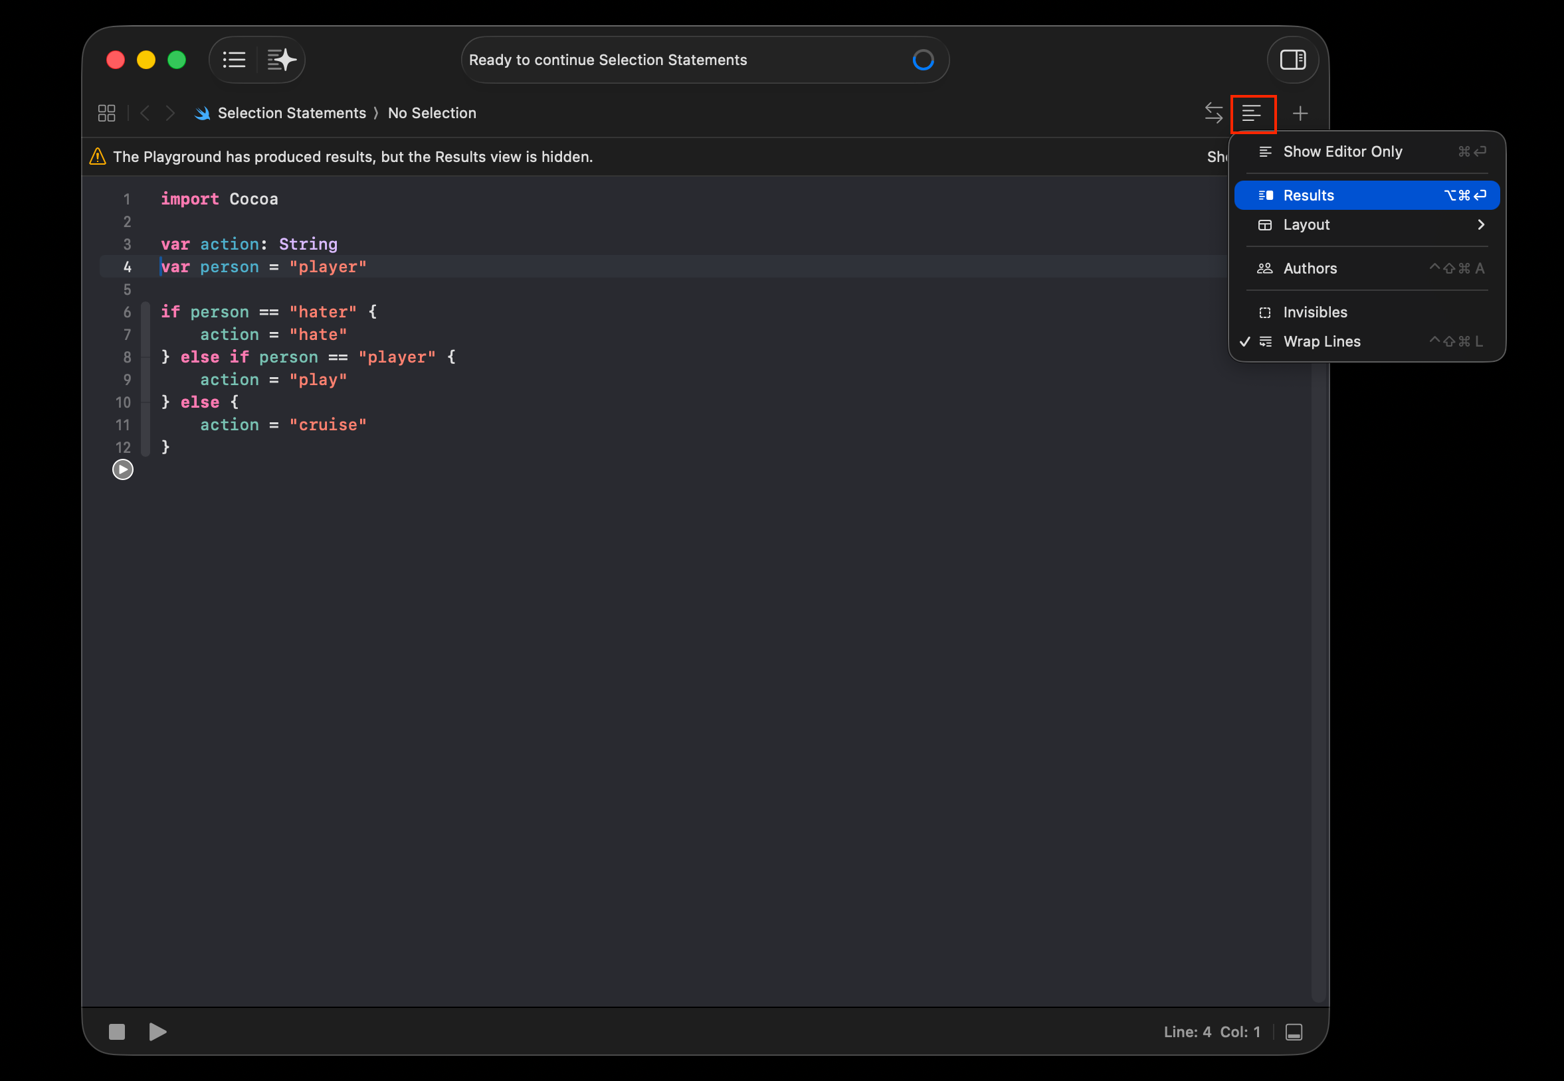
Task: Toggle the navigator sidebar list icon
Action: (x=234, y=60)
